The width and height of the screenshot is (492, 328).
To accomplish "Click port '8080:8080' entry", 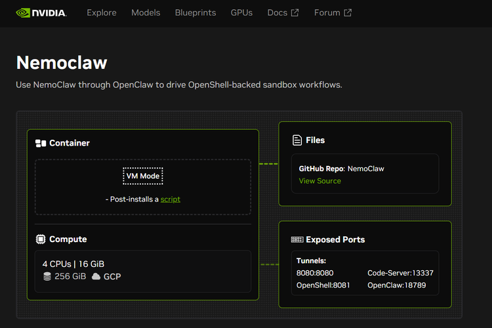I will (x=315, y=273).
